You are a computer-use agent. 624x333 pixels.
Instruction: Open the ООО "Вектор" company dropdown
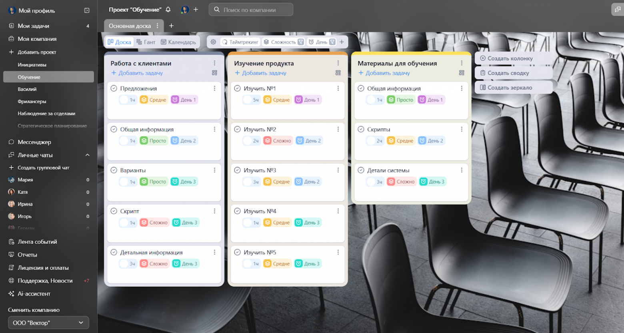(48, 323)
